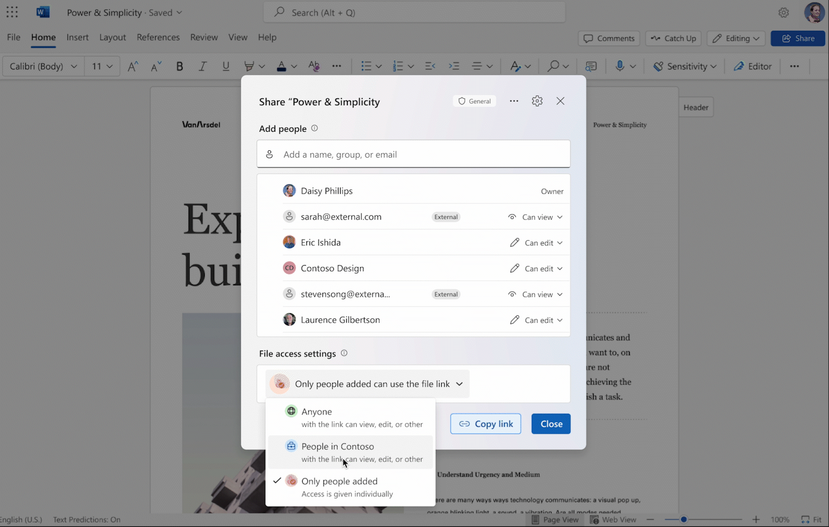Close the Share dialog with the X
829x527 pixels.
click(560, 101)
